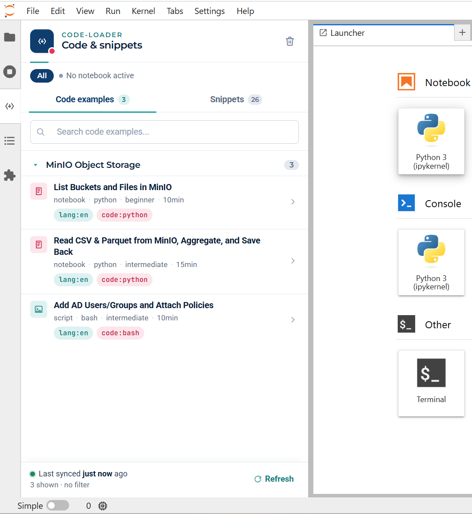Open the File menu
Screen dimensions: 472x514
33,11
